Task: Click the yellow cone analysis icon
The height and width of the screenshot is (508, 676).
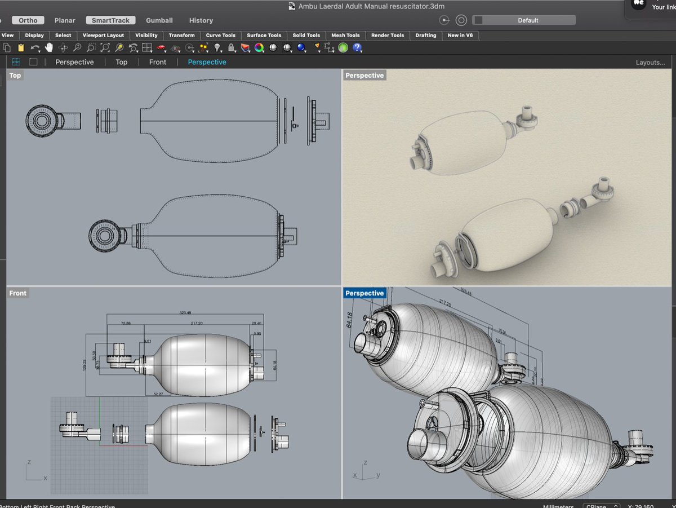Action: [317, 48]
